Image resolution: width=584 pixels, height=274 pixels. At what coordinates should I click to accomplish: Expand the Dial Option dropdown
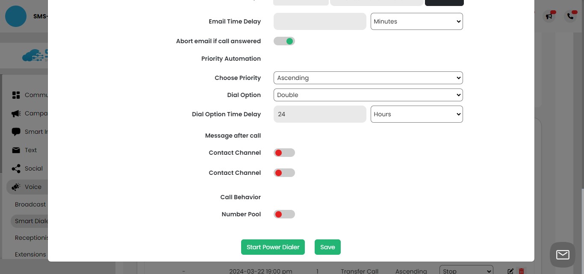(368, 95)
